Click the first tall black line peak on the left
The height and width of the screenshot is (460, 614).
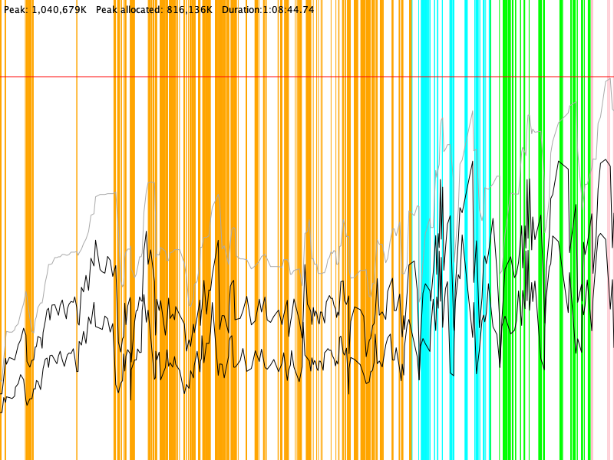point(96,241)
